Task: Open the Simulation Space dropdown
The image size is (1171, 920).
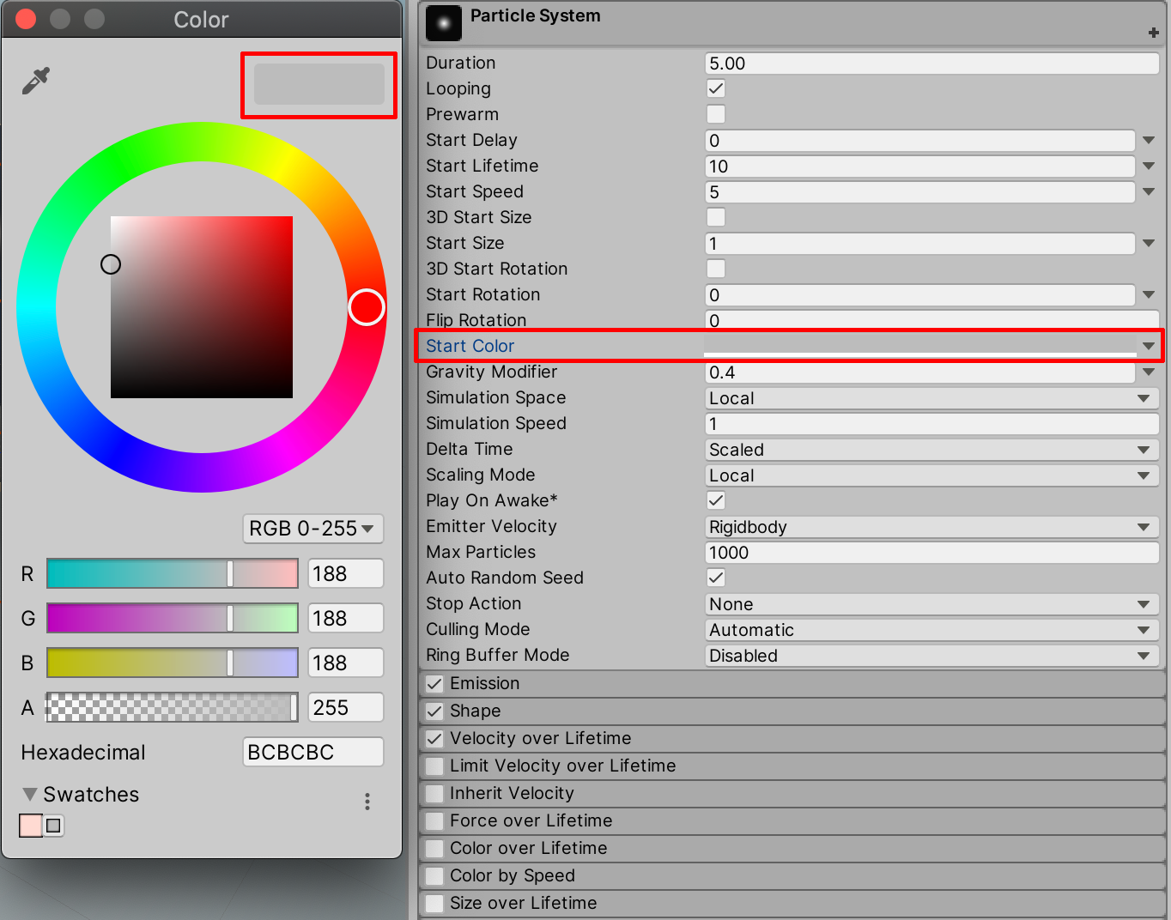Action: (931, 398)
